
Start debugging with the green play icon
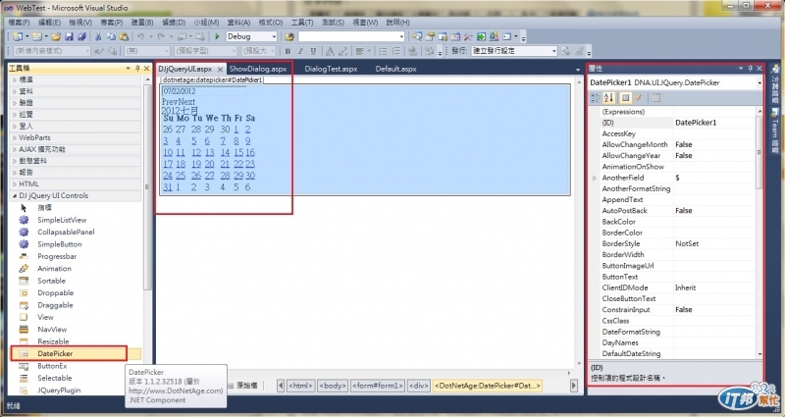point(217,36)
